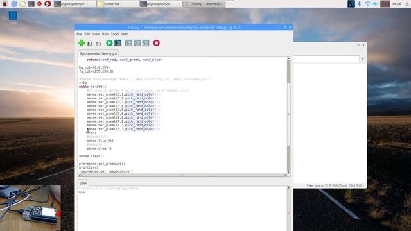Click the 'return(rand_red, rand_green, rand_blue)' line
The image size is (411, 231).
point(124,60)
